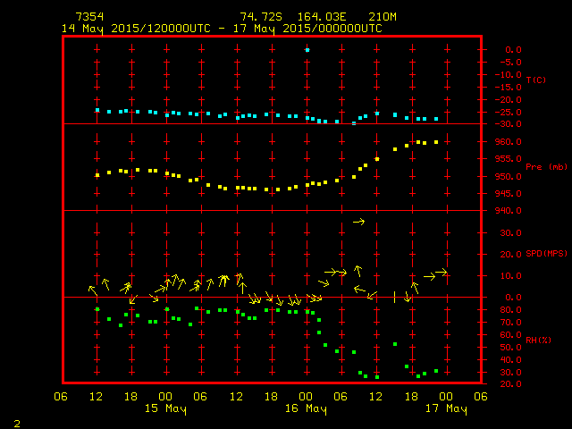Click the white vertical wind marker

coord(394,297)
